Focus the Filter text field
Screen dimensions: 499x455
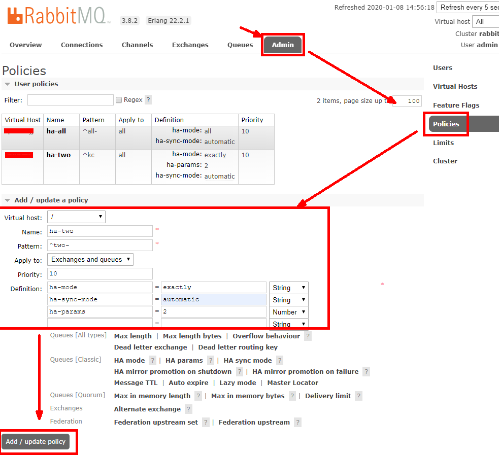[x=71, y=100]
